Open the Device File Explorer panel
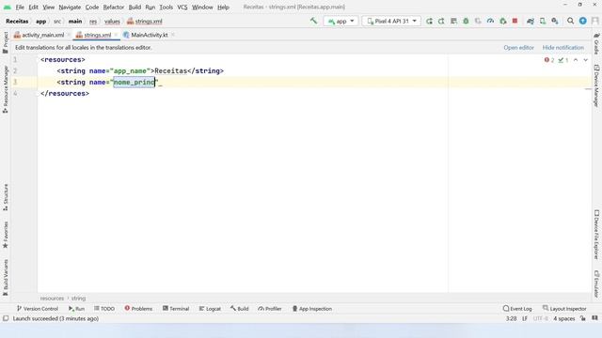 point(596,235)
